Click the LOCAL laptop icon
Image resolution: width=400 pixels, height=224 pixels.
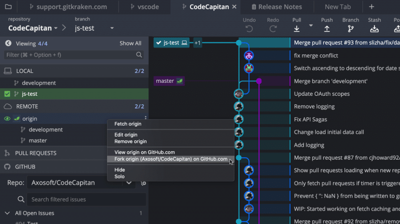tap(7, 71)
